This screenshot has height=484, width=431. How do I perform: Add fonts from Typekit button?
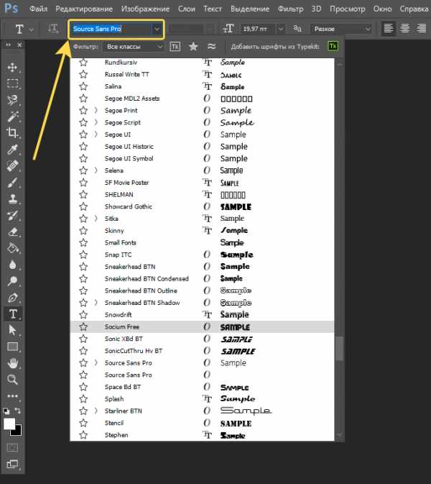pos(333,47)
